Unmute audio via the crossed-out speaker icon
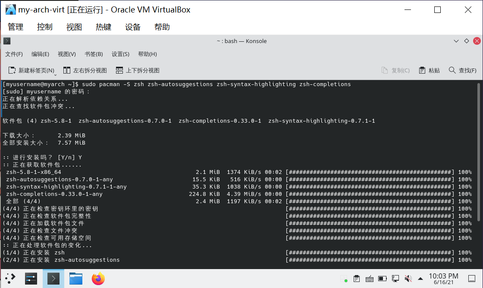 [408, 278]
